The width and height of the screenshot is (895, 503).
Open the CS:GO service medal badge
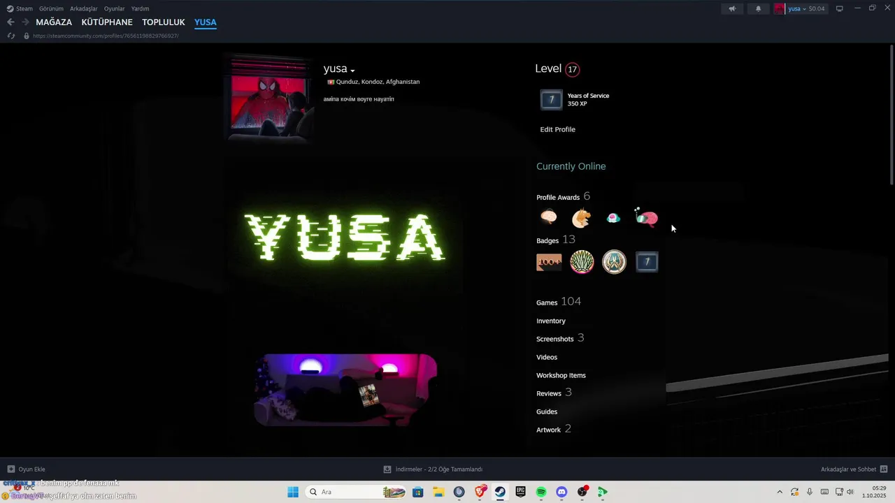tap(615, 262)
